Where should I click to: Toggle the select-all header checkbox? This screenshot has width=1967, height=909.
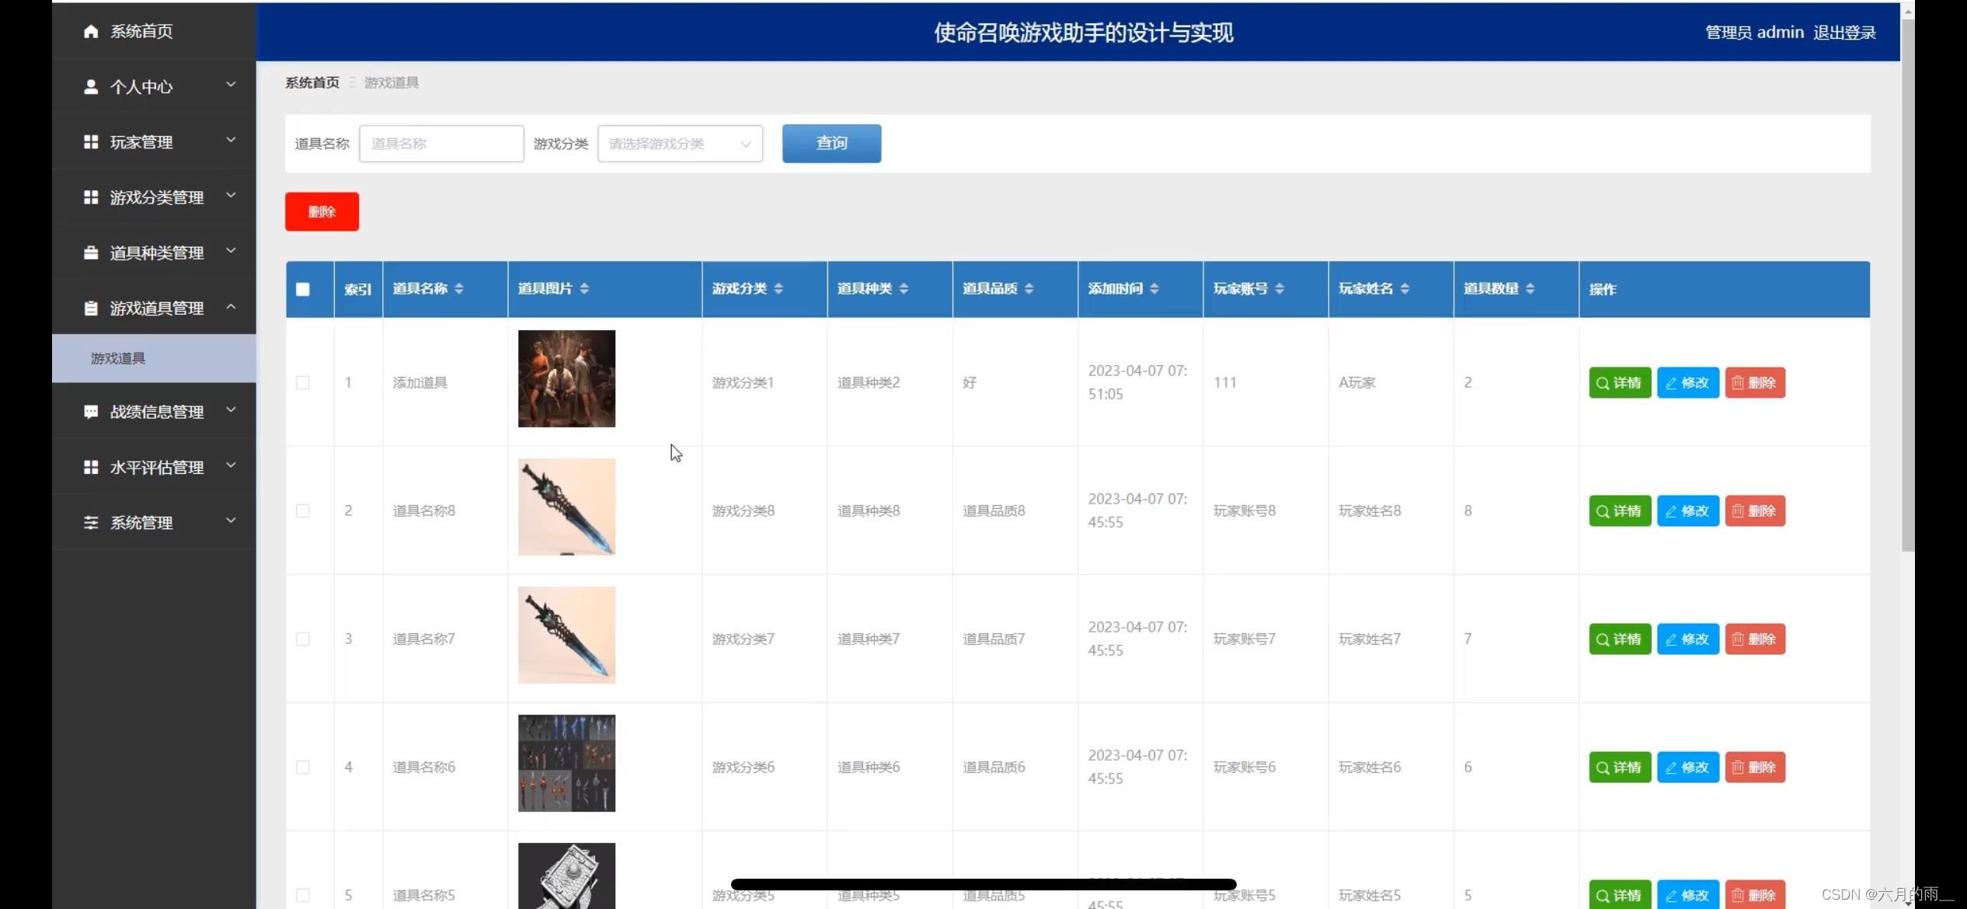point(303,290)
